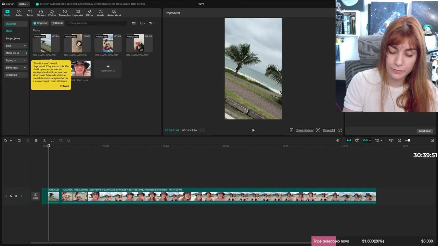Screen dimensions: 438x246
Task: Select the long .mp4 clip on timeline
Action: 232,196
